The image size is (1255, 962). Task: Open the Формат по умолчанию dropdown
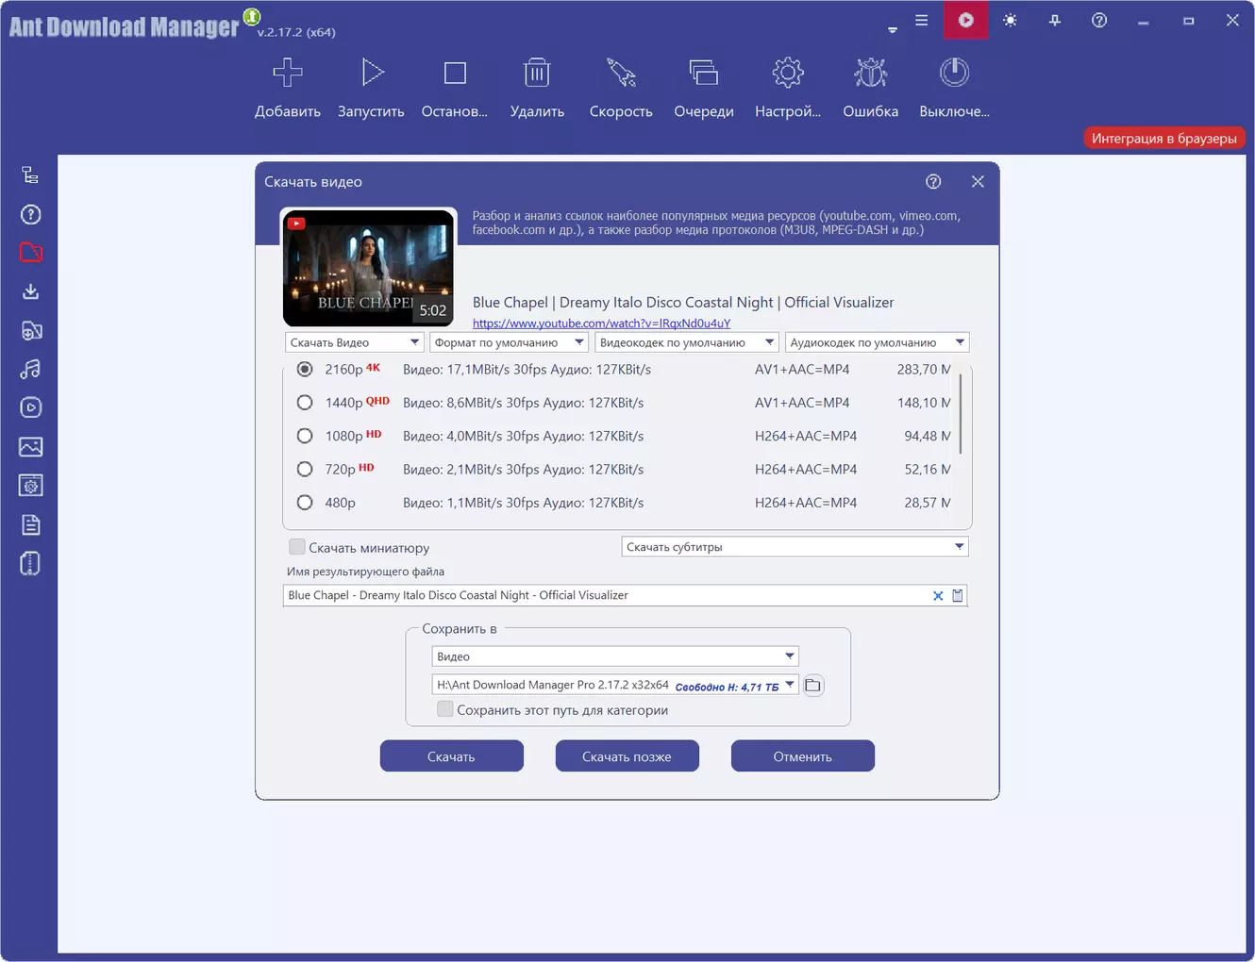click(x=510, y=342)
